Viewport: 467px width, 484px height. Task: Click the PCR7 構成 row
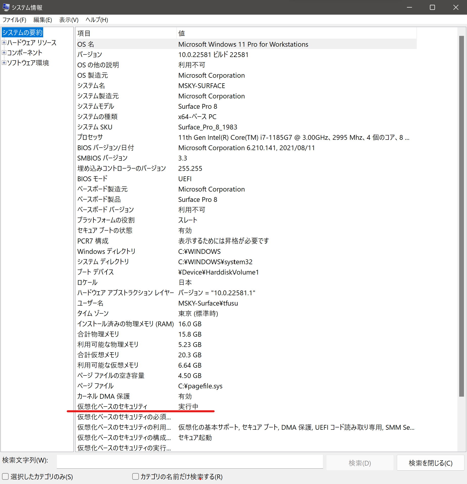pyautogui.click(x=246, y=241)
